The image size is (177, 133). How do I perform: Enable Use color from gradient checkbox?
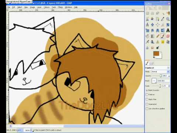coord(147,109)
